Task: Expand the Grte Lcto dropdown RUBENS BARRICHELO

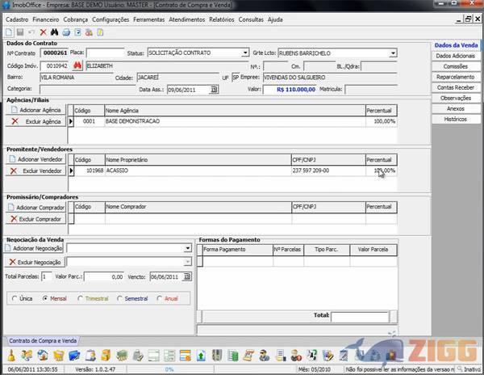Action: coord(393,53)
